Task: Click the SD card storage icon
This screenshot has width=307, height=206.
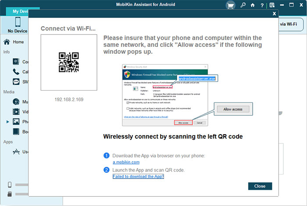Action: click(10, 194)
